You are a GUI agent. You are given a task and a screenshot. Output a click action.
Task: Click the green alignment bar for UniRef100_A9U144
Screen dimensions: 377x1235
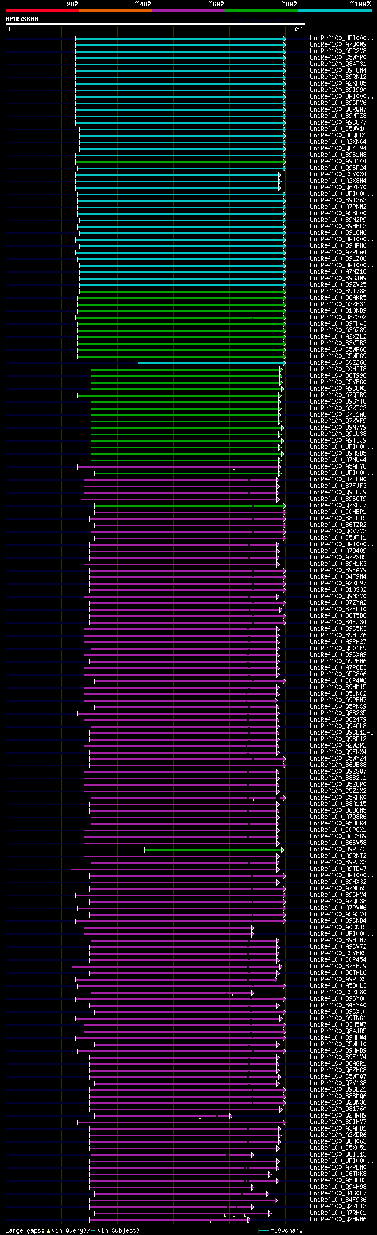[180, 162]
